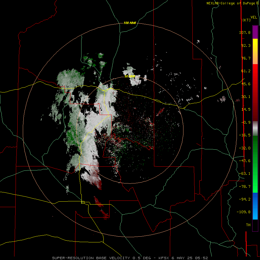260x260 pixels.
Task: Click the 107.8 legend value
Action: click(x=245, y=32)
